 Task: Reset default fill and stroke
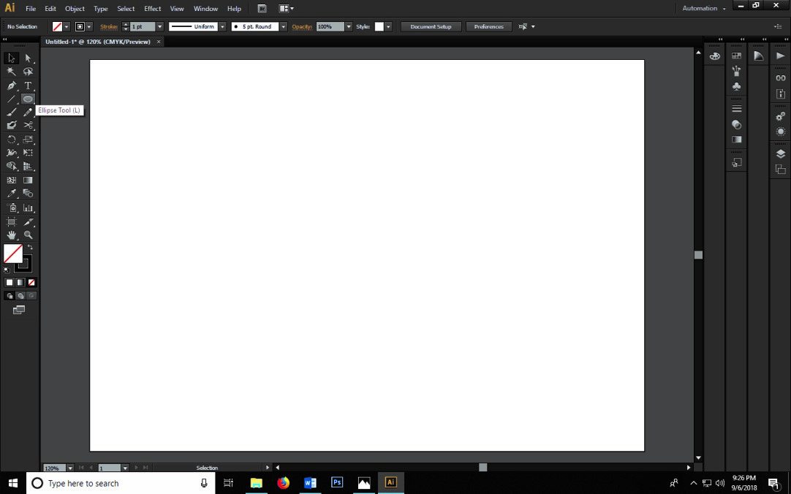7,270
